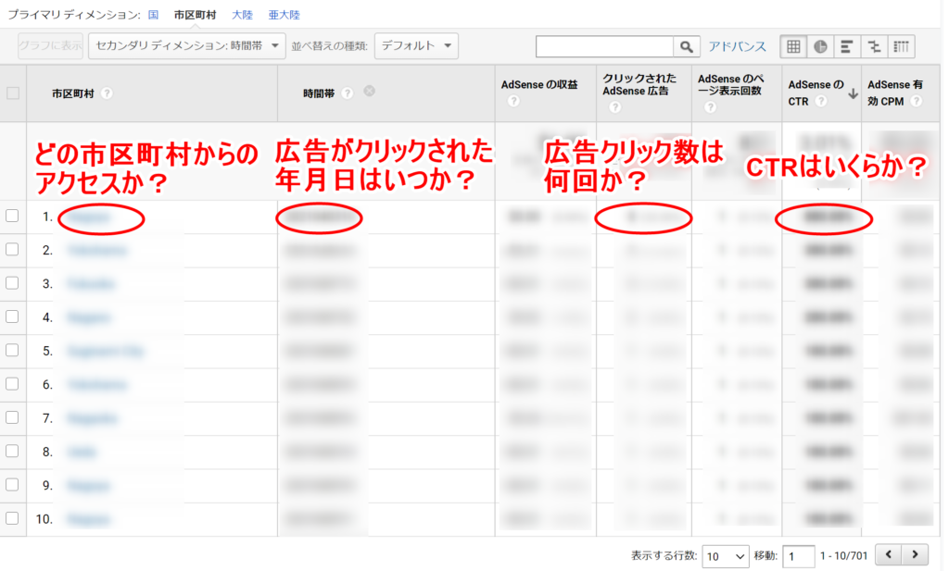This screenshot has height=571, width=949.
Task: Select the 大陸 primary dimension
Action: click(242, 15)
